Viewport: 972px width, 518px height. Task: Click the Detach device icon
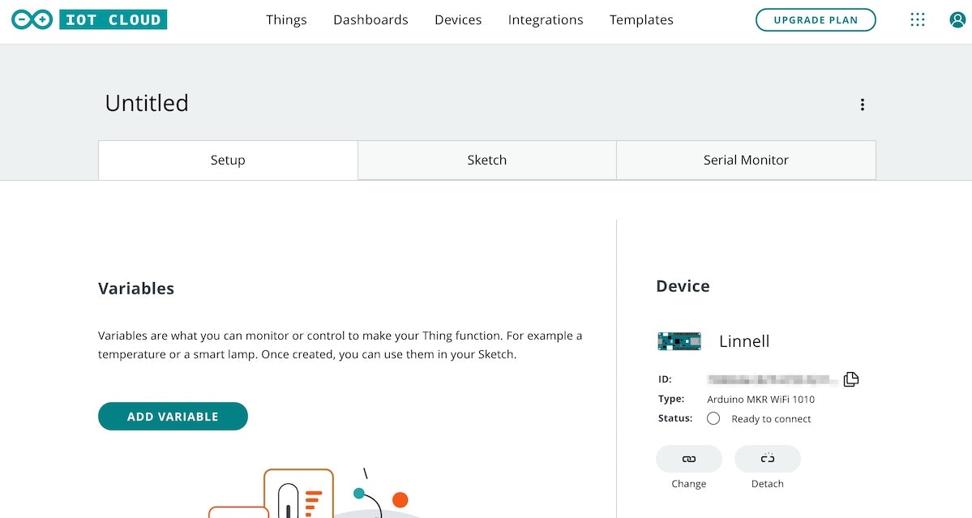(x=768, y=459)
